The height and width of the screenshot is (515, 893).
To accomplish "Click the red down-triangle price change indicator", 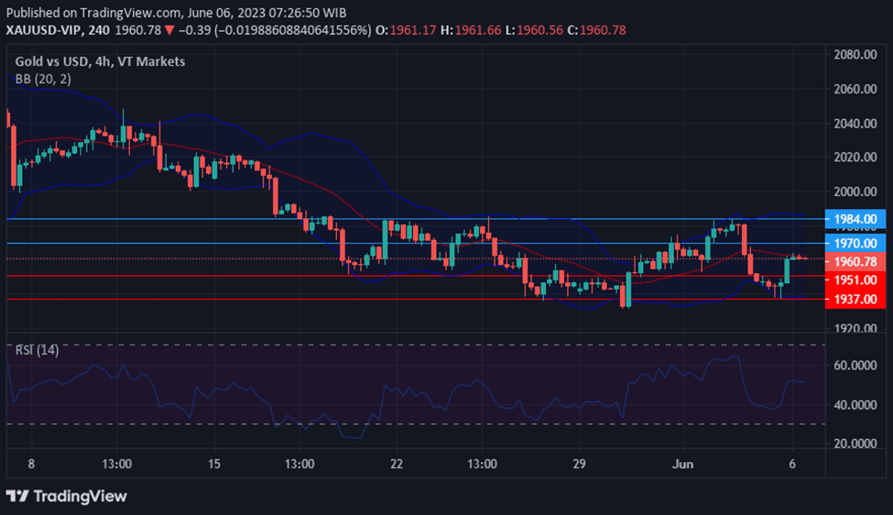I will tap(169, 30).
